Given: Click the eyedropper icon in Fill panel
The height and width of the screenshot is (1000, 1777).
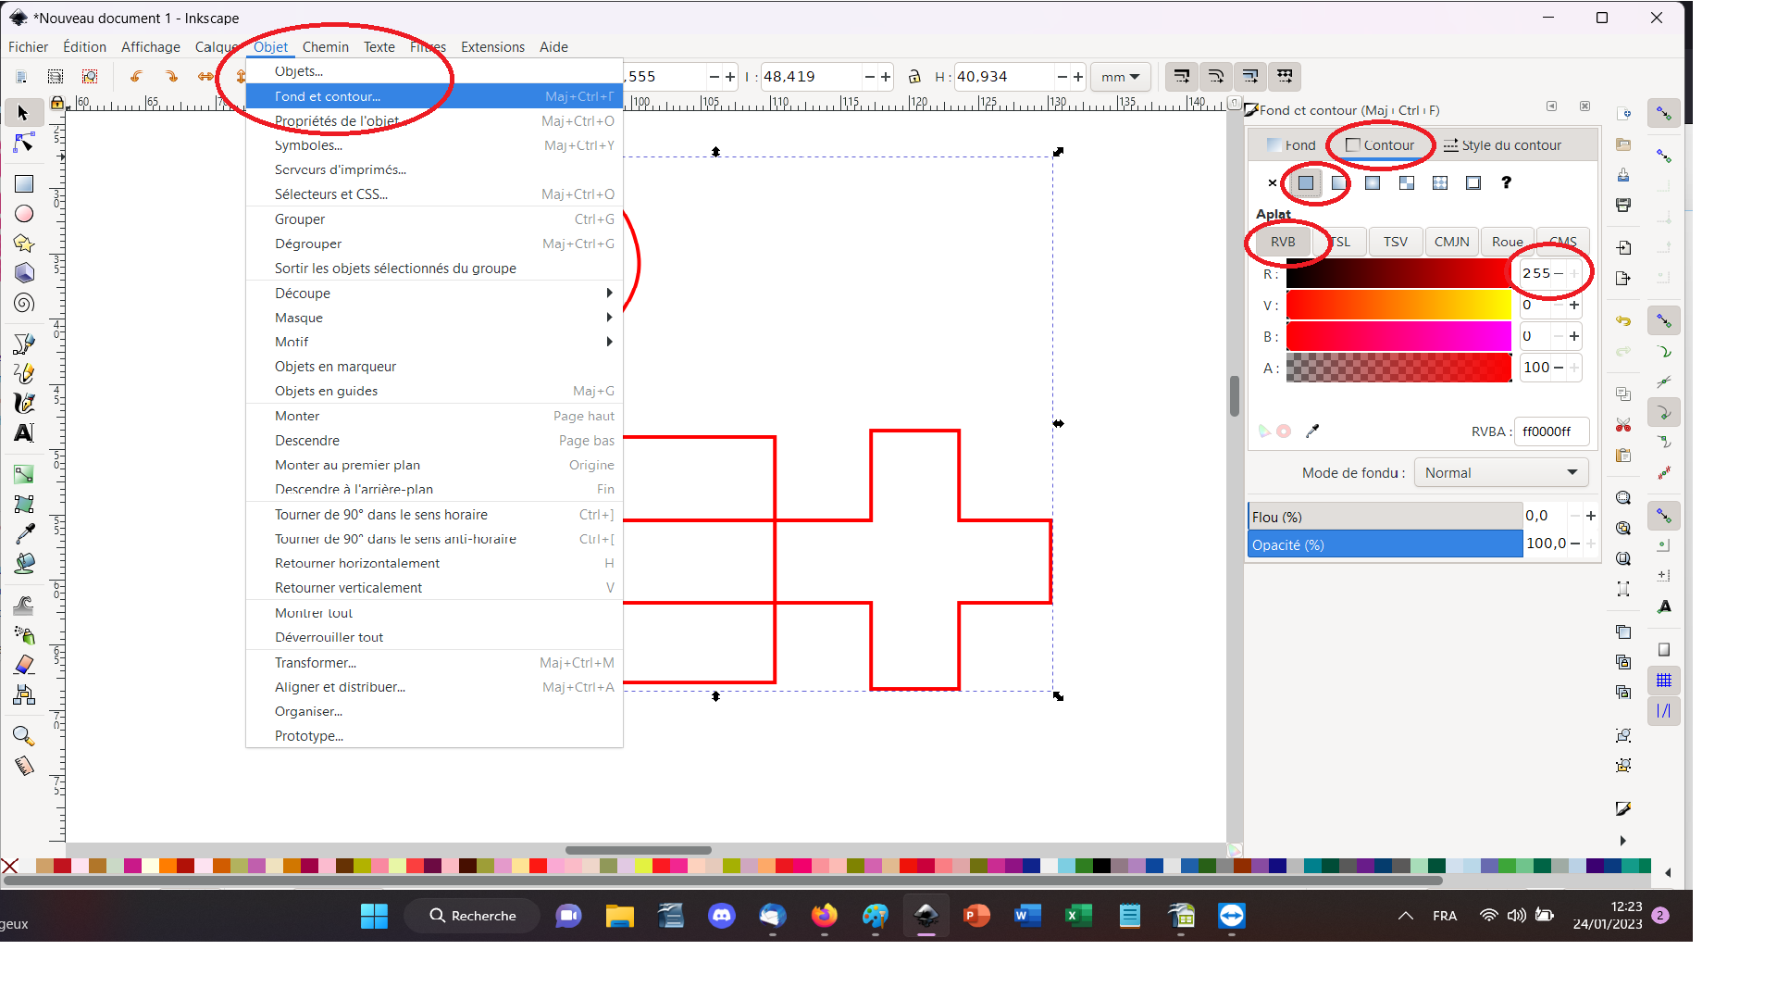Looking at the screenshot, I should (1312, 431).
